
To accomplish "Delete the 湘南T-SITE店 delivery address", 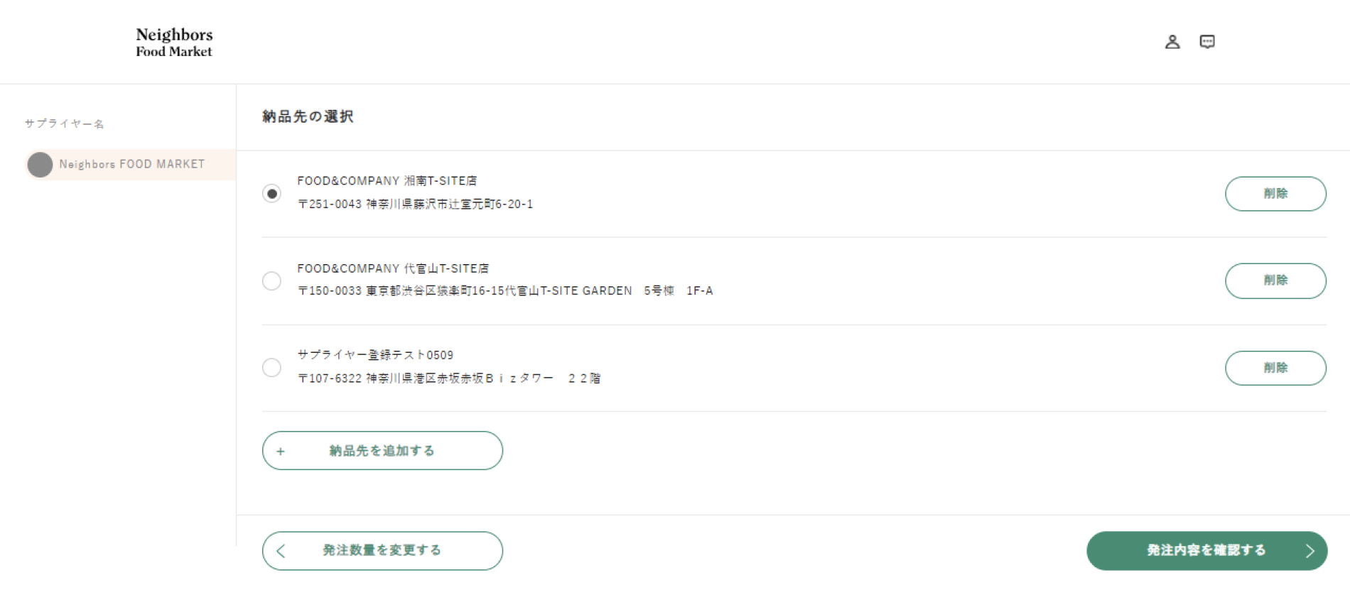I will click(1275, 194).
